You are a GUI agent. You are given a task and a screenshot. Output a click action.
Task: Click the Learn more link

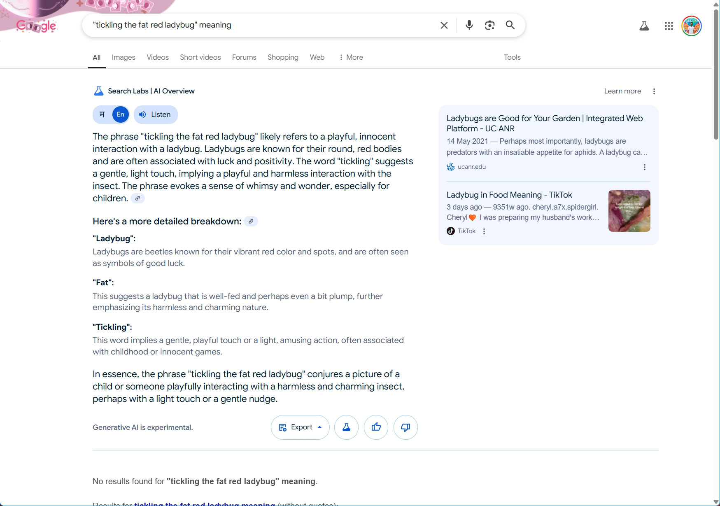(622, 91)
